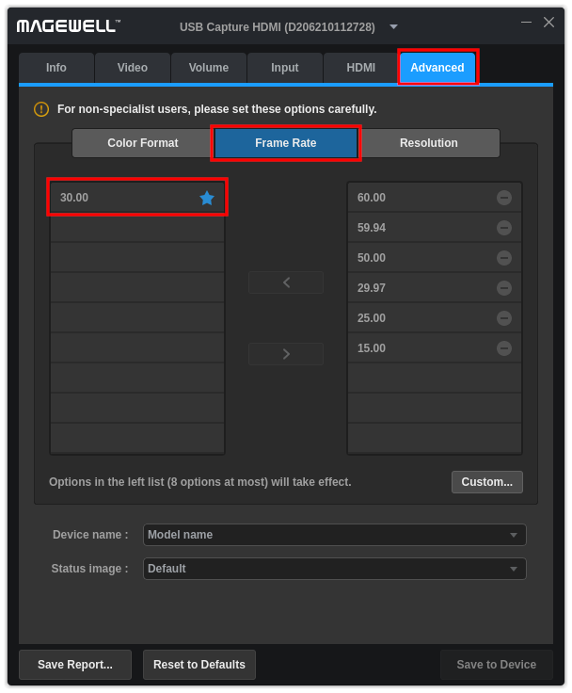The width and height of the screenshot is (572, 693).
Task: Close the Magewell utility window
Action: point(548,22)
